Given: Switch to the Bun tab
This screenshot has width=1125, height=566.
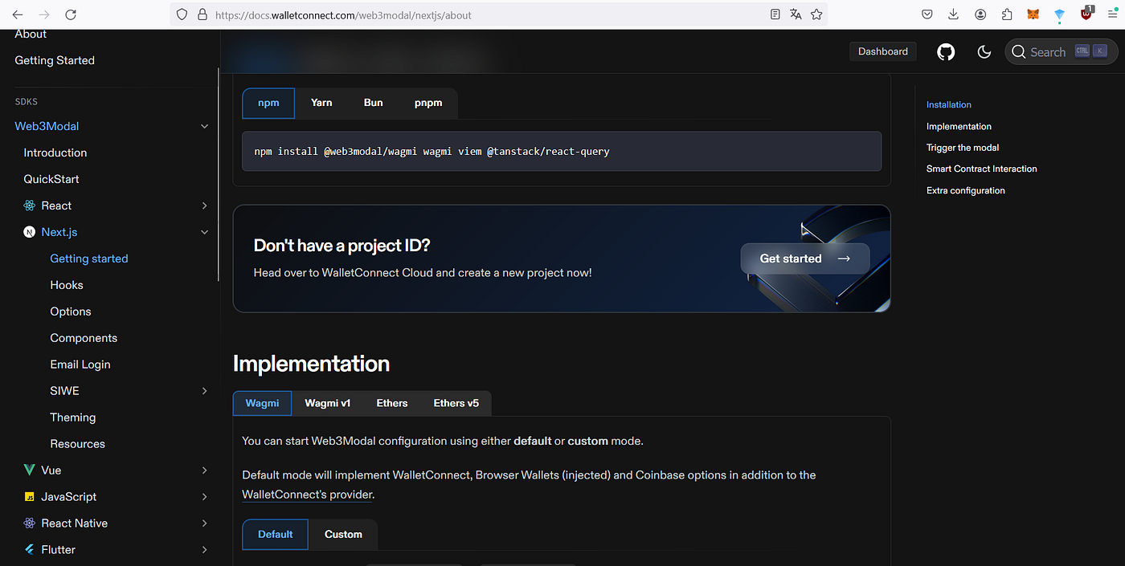Looking at the screenshot, I should point(374,103).
